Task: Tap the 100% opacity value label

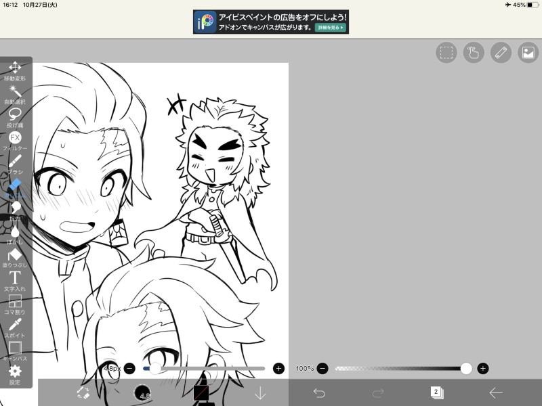Action: click(304, 368)
